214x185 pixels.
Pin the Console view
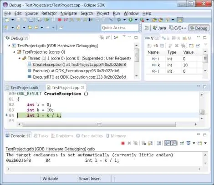tap(182, 143)
